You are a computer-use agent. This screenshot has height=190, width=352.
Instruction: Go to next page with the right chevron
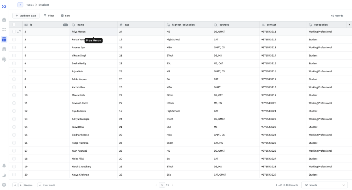coord(173,185)
